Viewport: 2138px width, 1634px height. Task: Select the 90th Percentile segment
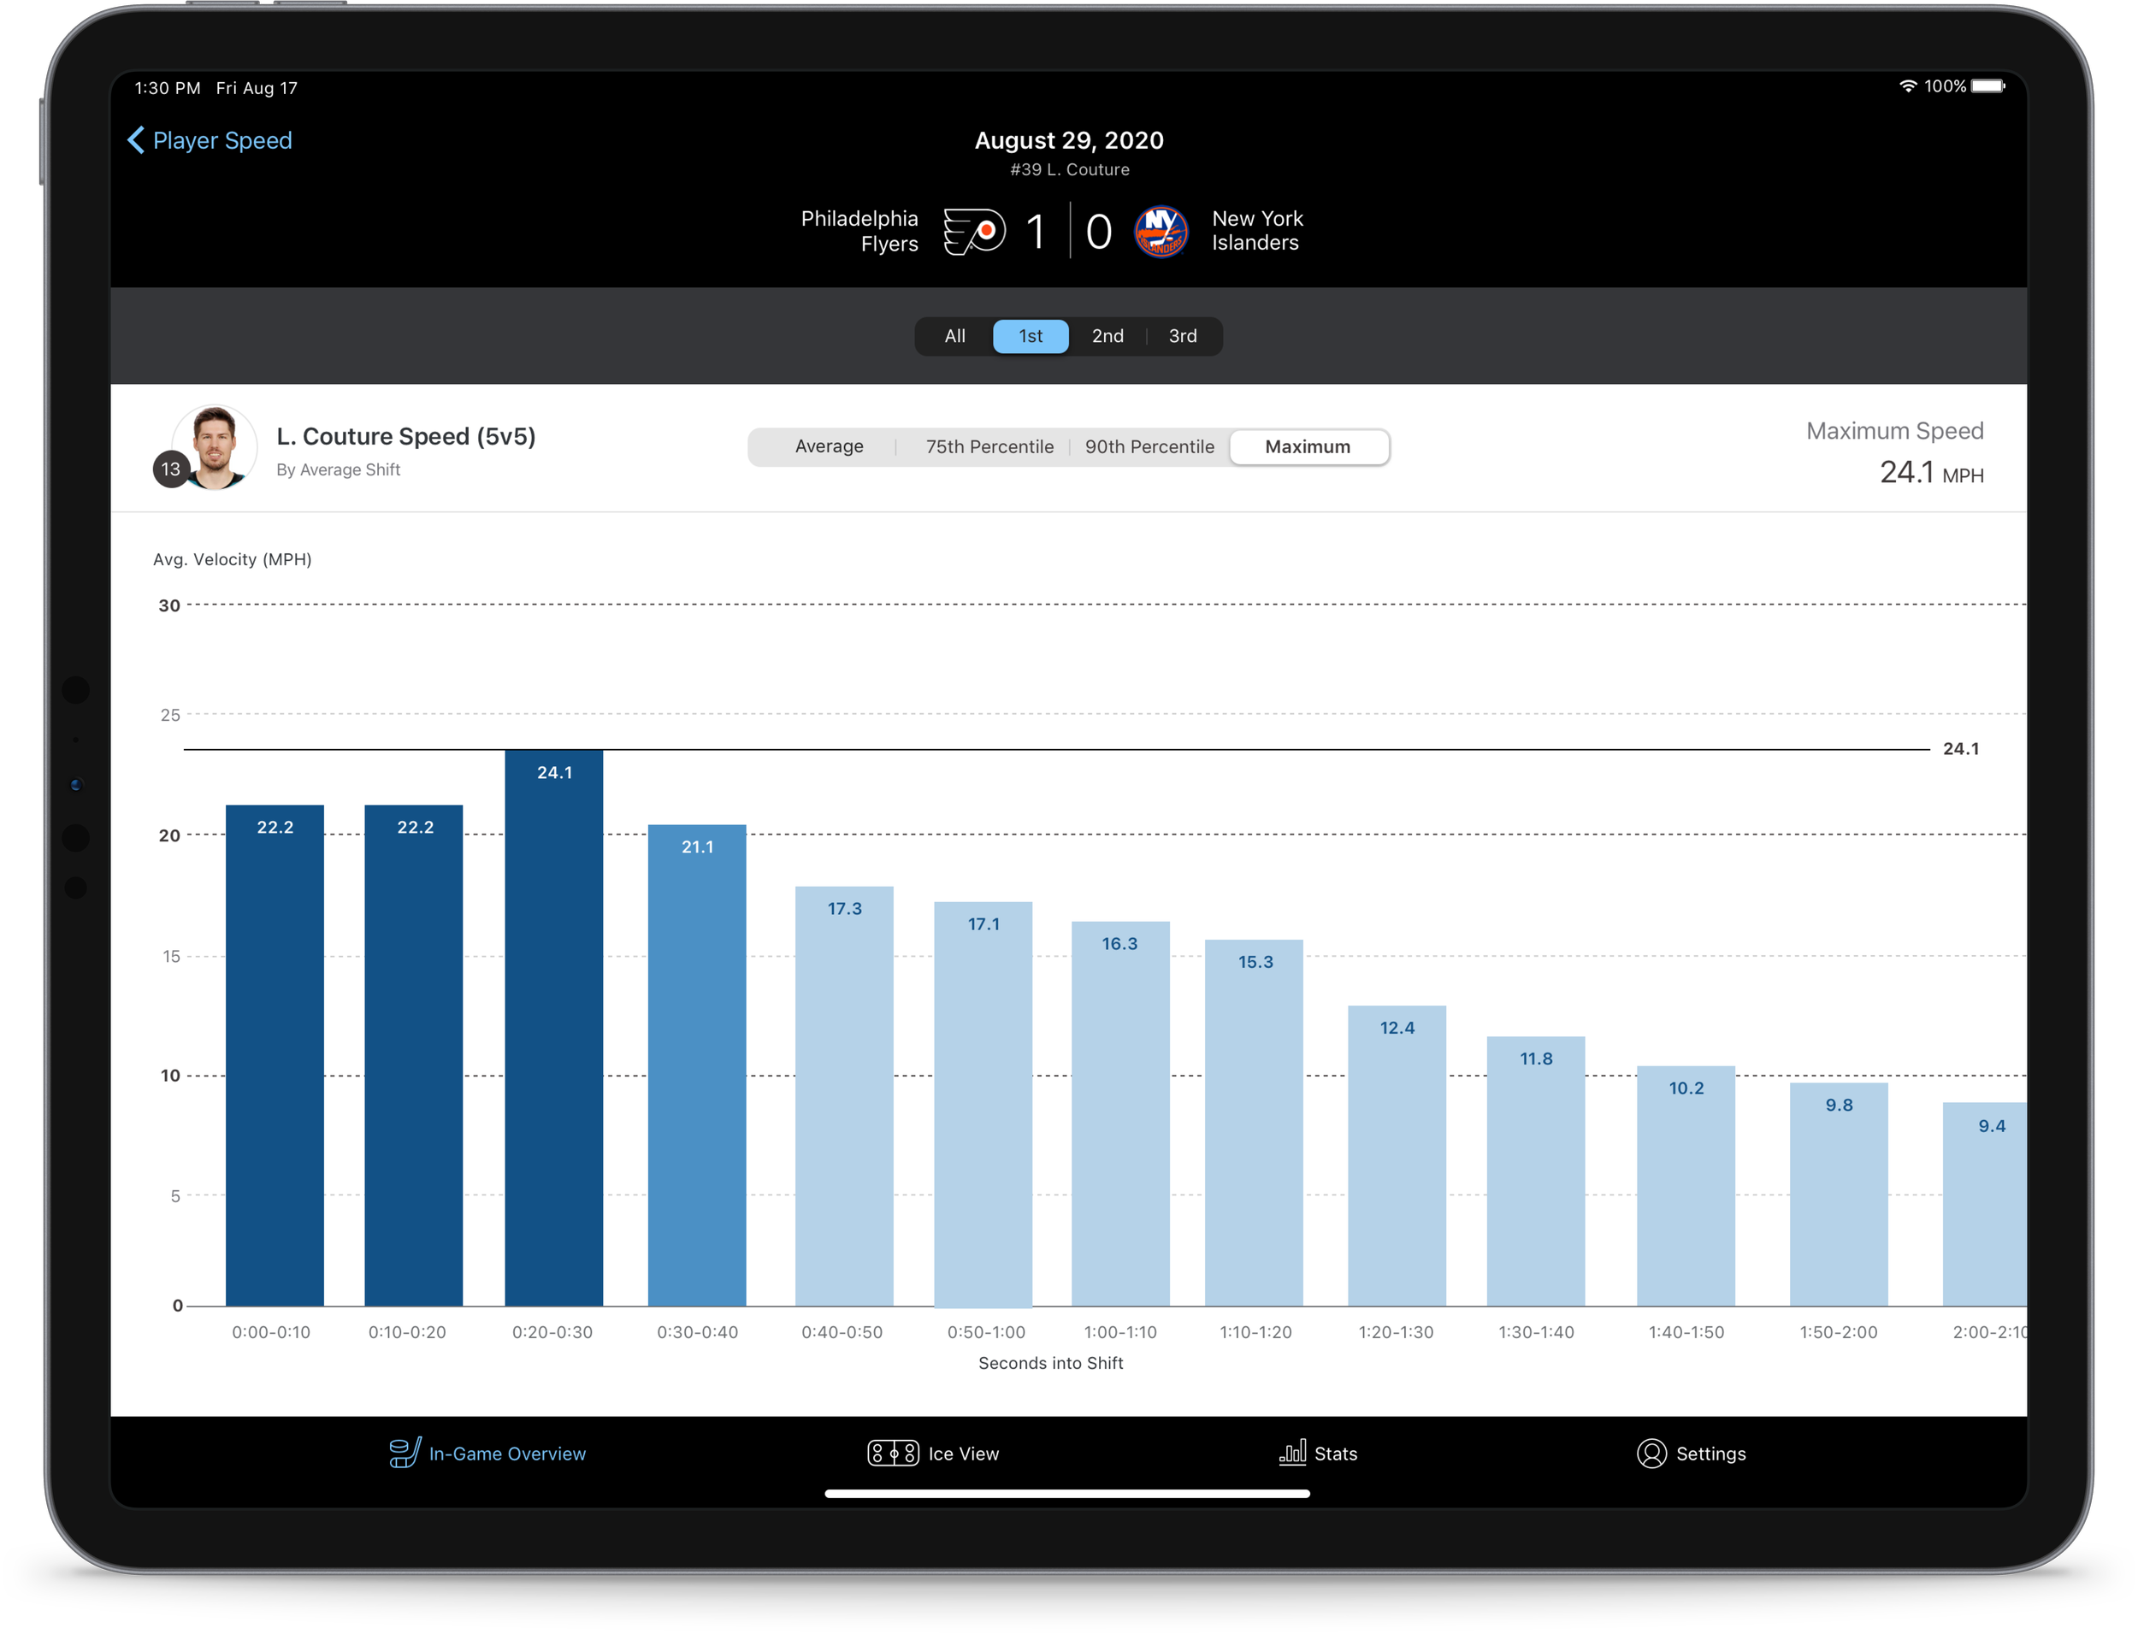tap(1149, 446)
